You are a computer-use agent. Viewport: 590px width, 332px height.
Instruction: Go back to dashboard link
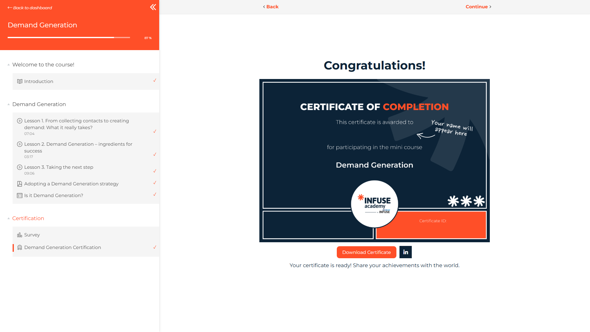(30, 8)
